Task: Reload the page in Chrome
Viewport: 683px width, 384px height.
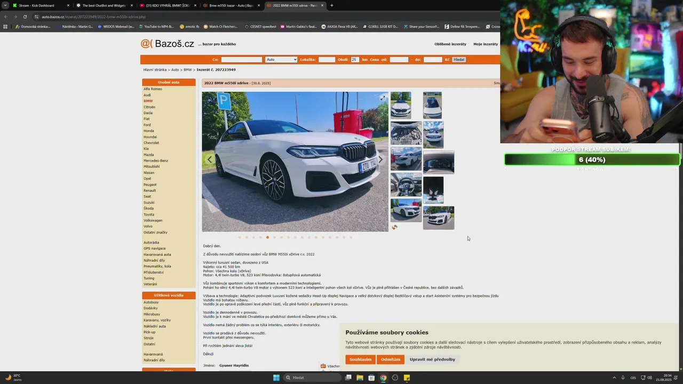Action: (x=25, y=17)
